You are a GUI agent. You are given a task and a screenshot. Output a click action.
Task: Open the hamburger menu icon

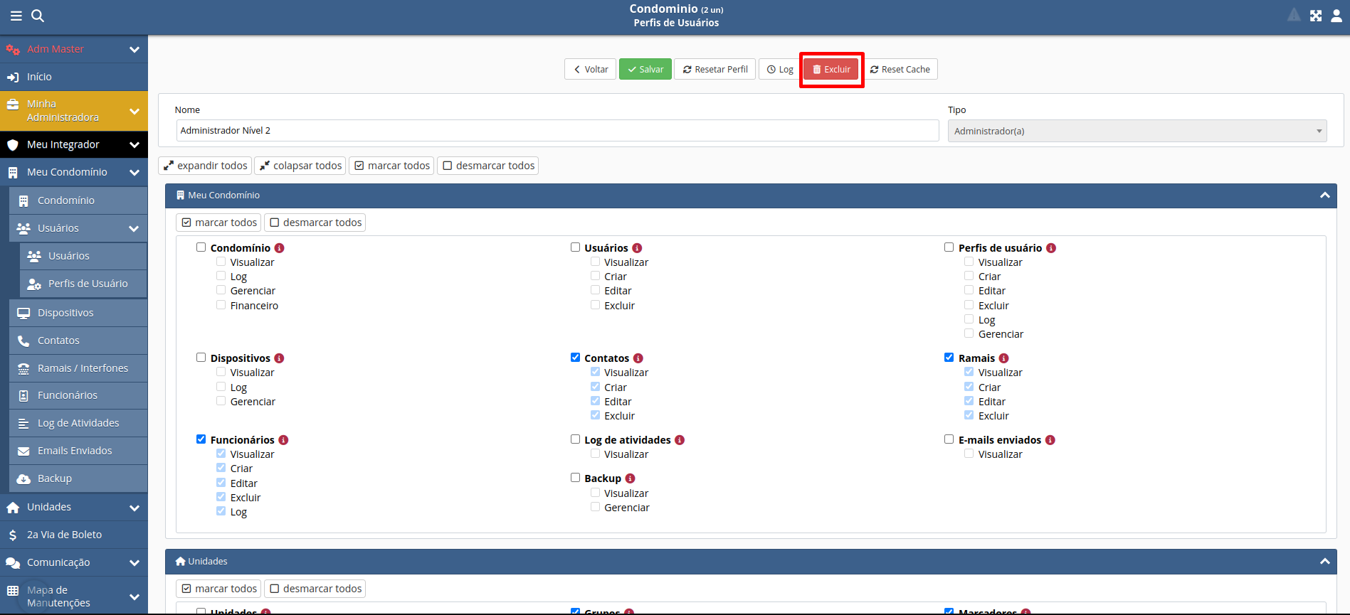tap(16, 16)
